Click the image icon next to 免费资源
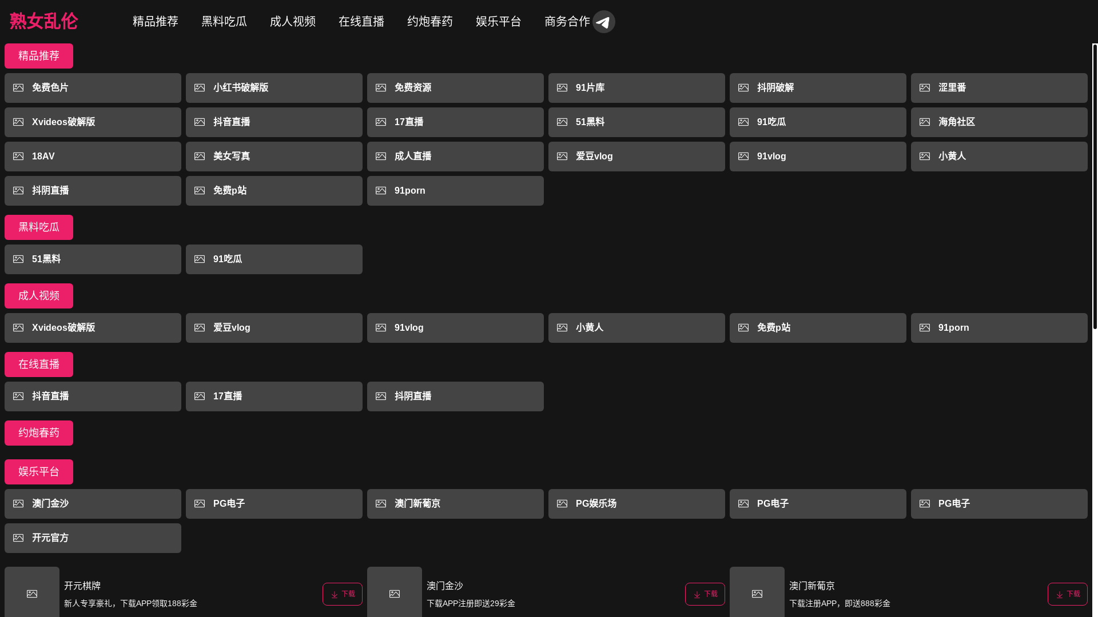The image size is (1098, 617). coord(381,87)
